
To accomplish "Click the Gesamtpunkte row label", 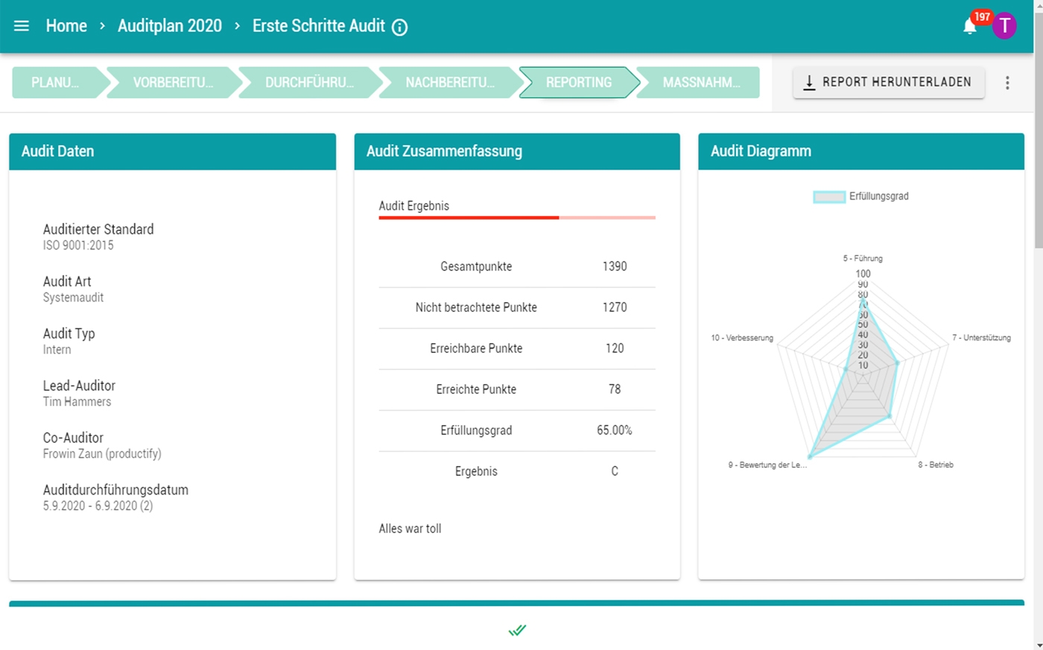I will 476,267.
